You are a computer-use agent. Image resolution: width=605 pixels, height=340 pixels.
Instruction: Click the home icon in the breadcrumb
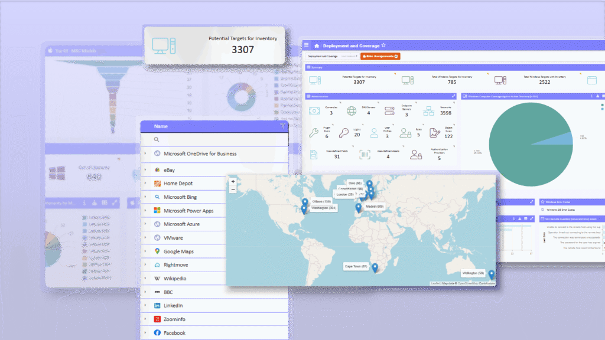click(317, 45)
